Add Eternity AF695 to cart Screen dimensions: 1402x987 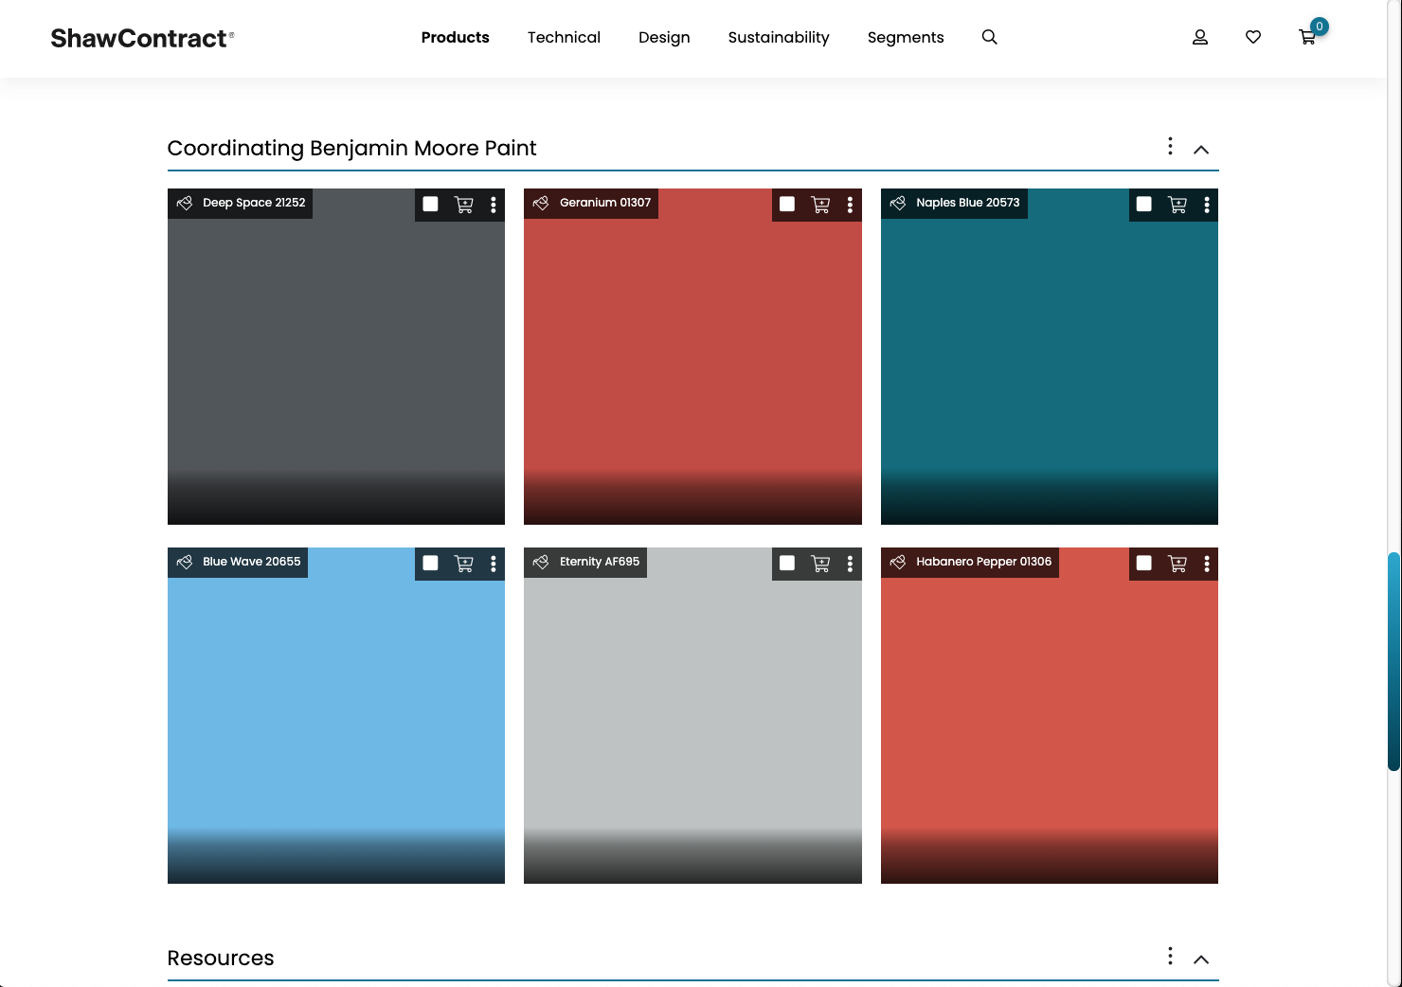(x=820, y=564)
